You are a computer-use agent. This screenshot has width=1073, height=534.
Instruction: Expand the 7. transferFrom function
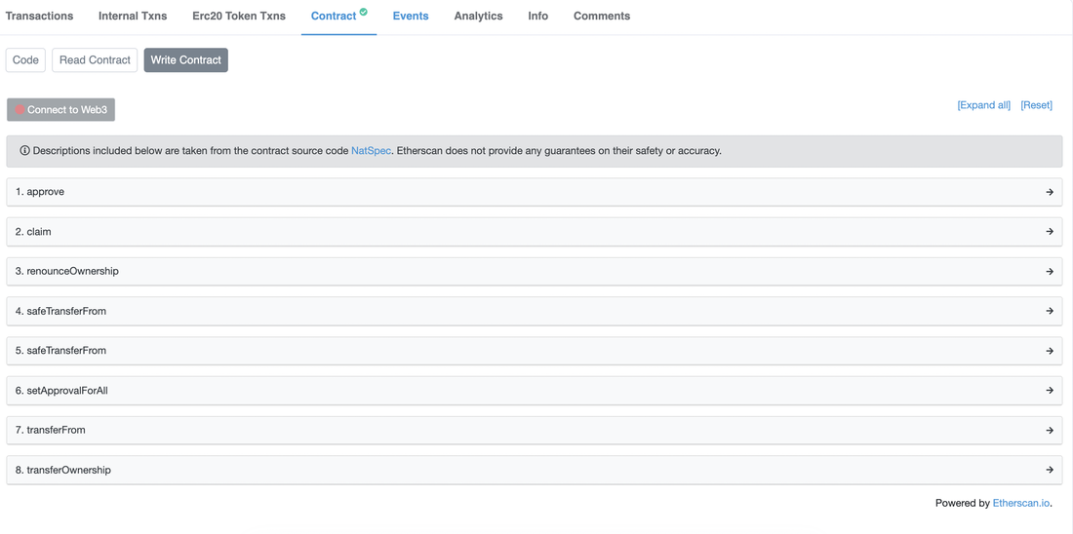535,430
